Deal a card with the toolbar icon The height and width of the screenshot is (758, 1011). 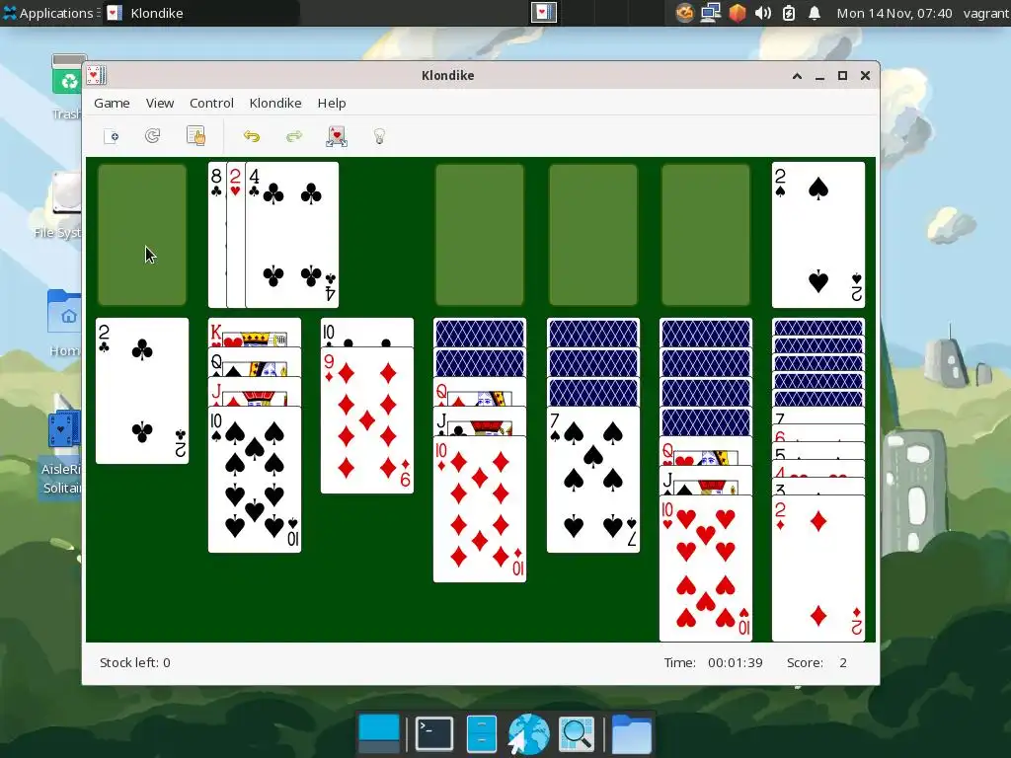click(x=337, y=136)
